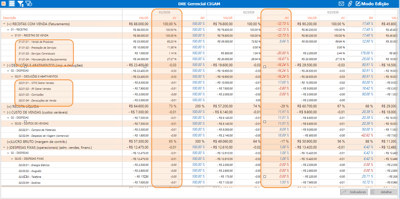The image size is (400, 199).
Task: Enable Modo Edição
Action: tap(372, 4)
